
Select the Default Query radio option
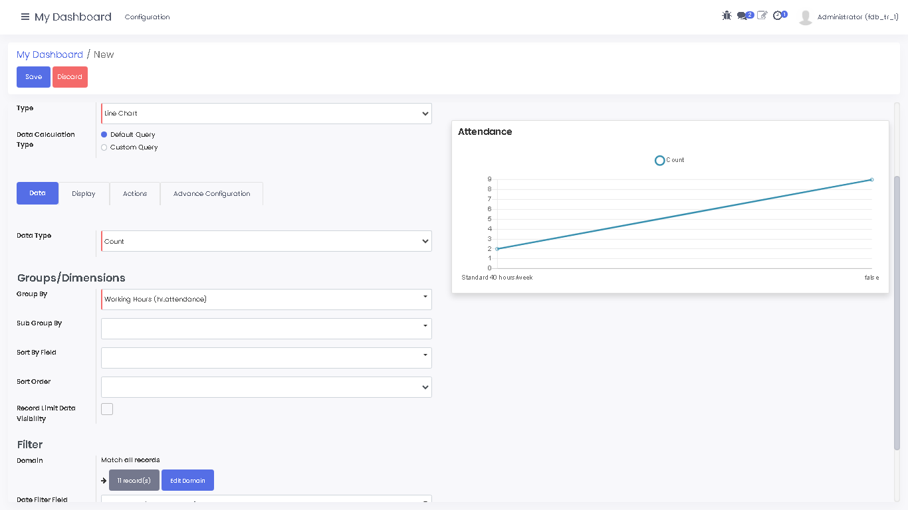pyautogui.click(x=104, y=135)
